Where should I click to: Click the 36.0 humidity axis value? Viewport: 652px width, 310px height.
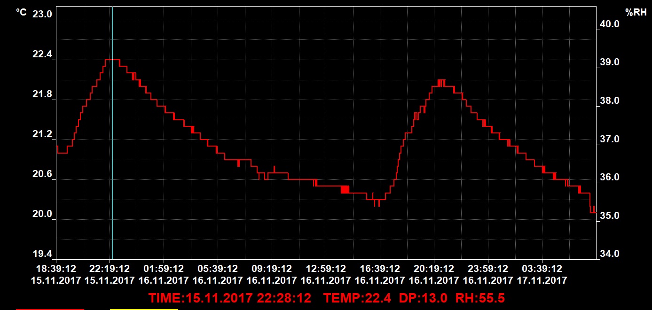coord(610,177)
